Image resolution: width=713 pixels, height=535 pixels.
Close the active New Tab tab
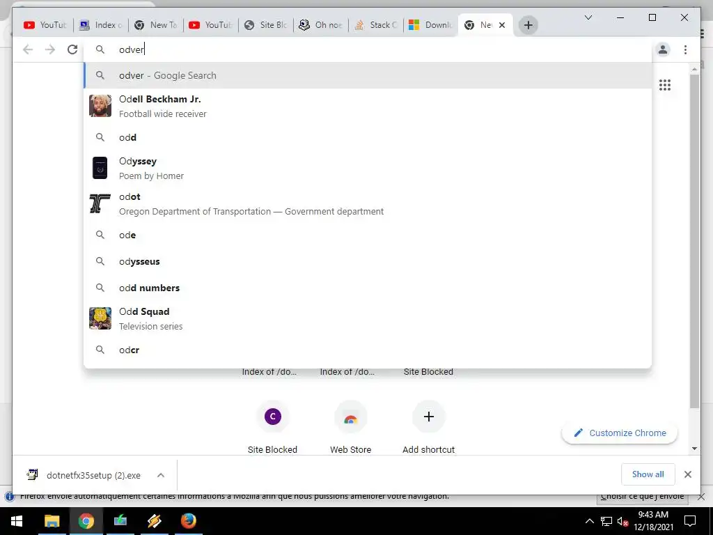click(502, 25)
